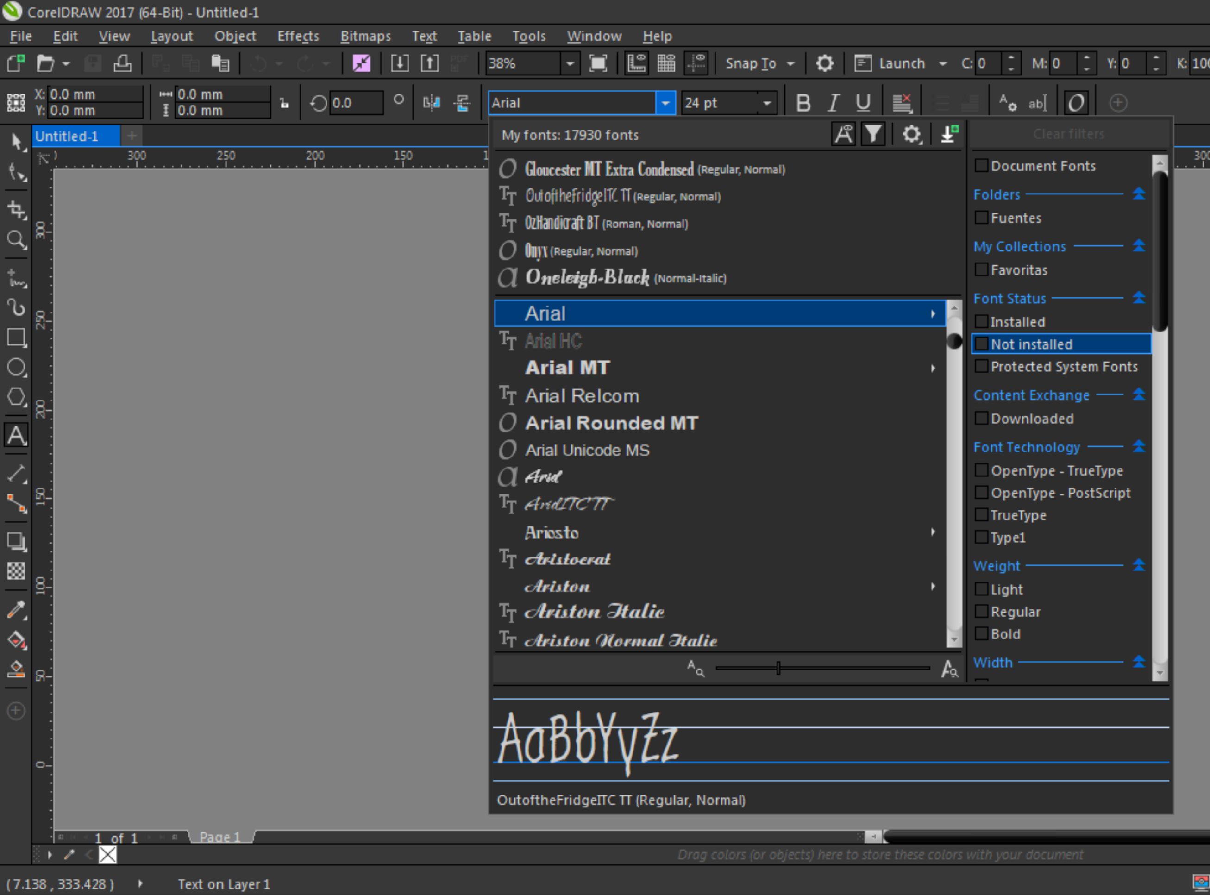Viewport: 1210px width, 895px height.
Task: Collapse the Font Status section
Action: tap(1139, 297)
